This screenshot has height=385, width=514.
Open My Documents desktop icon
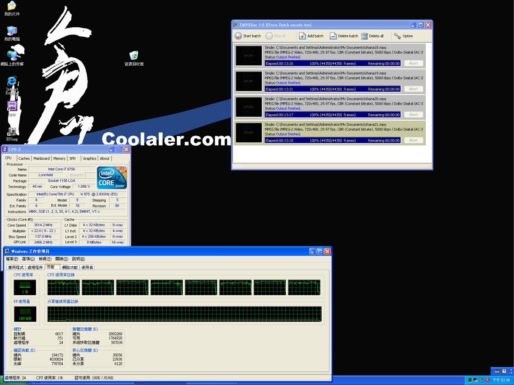[12, 8]
